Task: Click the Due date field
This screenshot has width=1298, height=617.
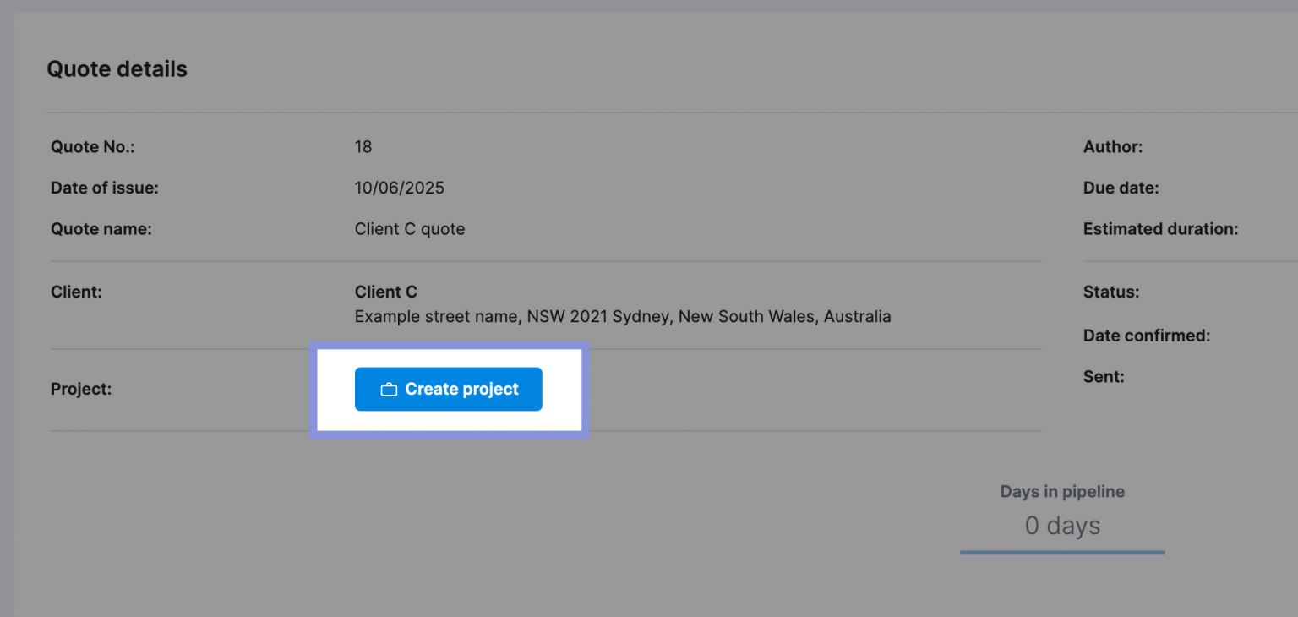Action: coord(1121,188)
